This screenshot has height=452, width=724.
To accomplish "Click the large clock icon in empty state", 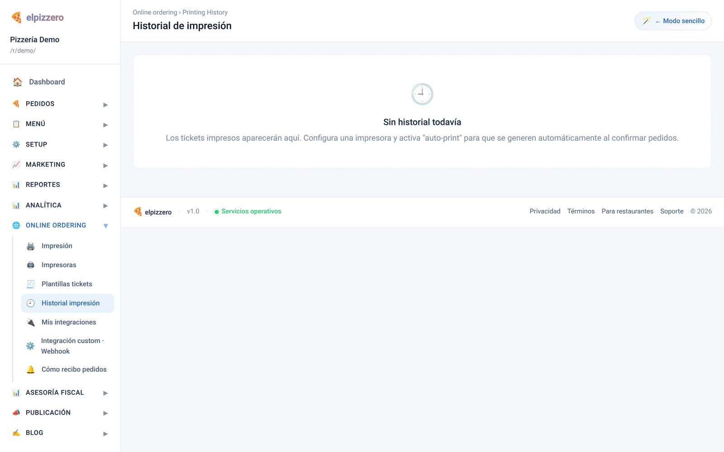I will (422, 94).
